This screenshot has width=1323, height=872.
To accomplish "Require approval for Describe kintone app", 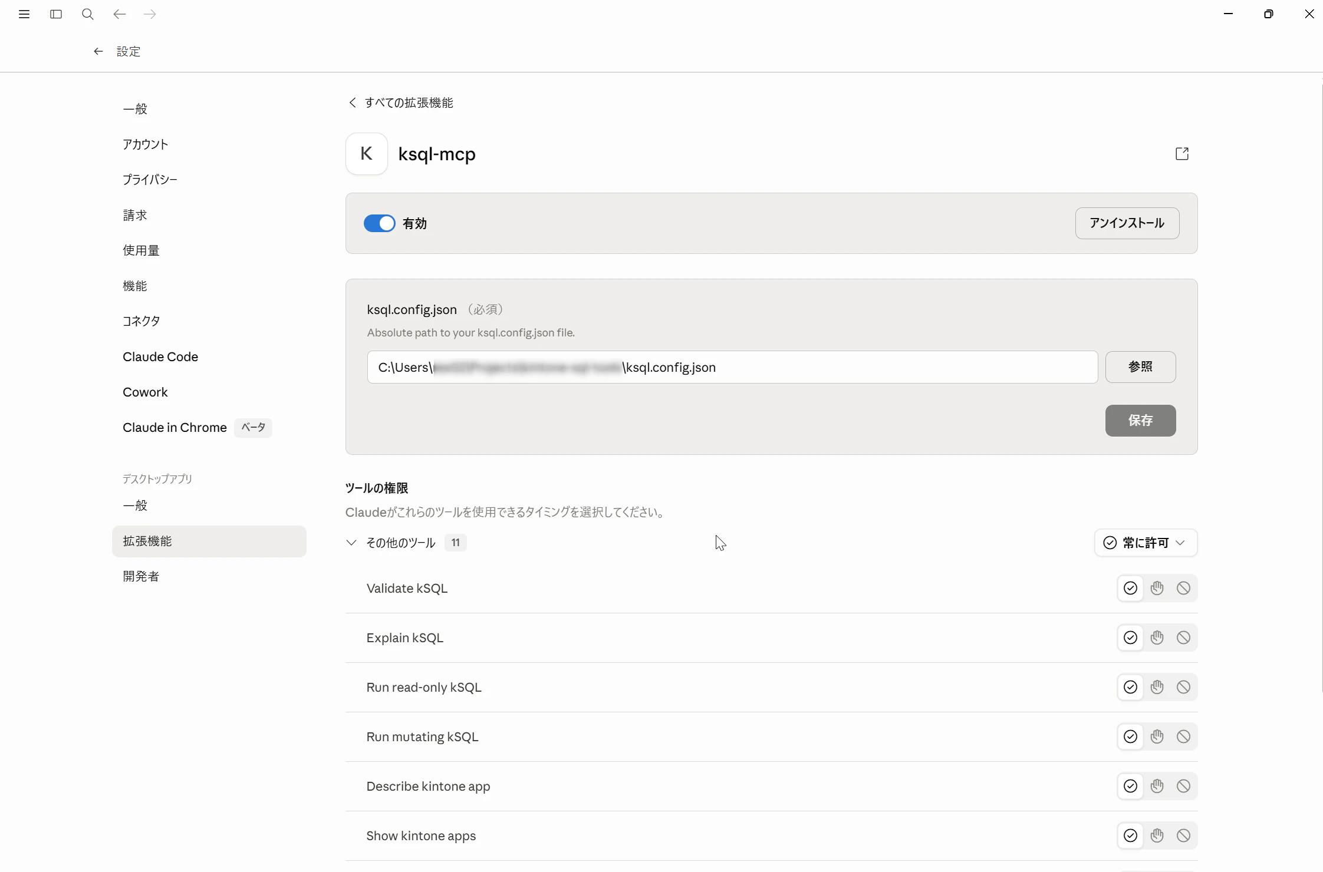I will click(1157, 786).
